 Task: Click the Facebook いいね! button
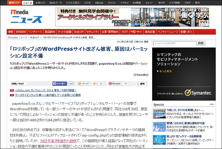(60, 84)
